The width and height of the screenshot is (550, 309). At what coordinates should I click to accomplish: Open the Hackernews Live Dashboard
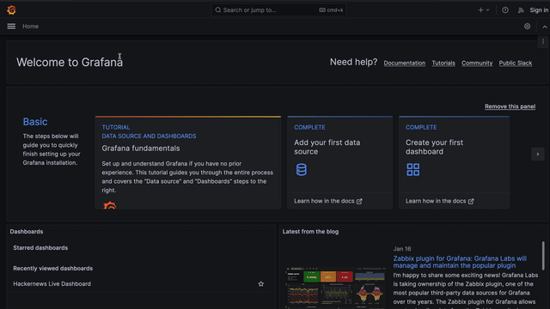(x=52, y=284)
